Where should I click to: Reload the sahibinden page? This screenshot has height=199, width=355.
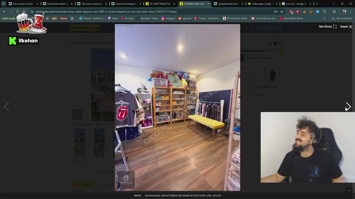(17, 12)
